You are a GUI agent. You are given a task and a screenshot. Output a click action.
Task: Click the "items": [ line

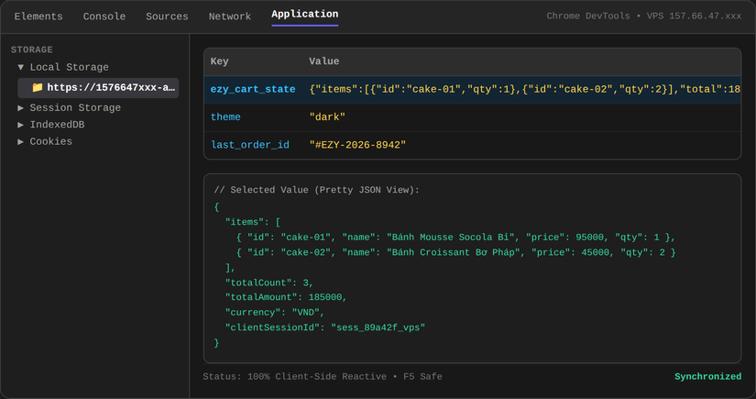point(253,222)
